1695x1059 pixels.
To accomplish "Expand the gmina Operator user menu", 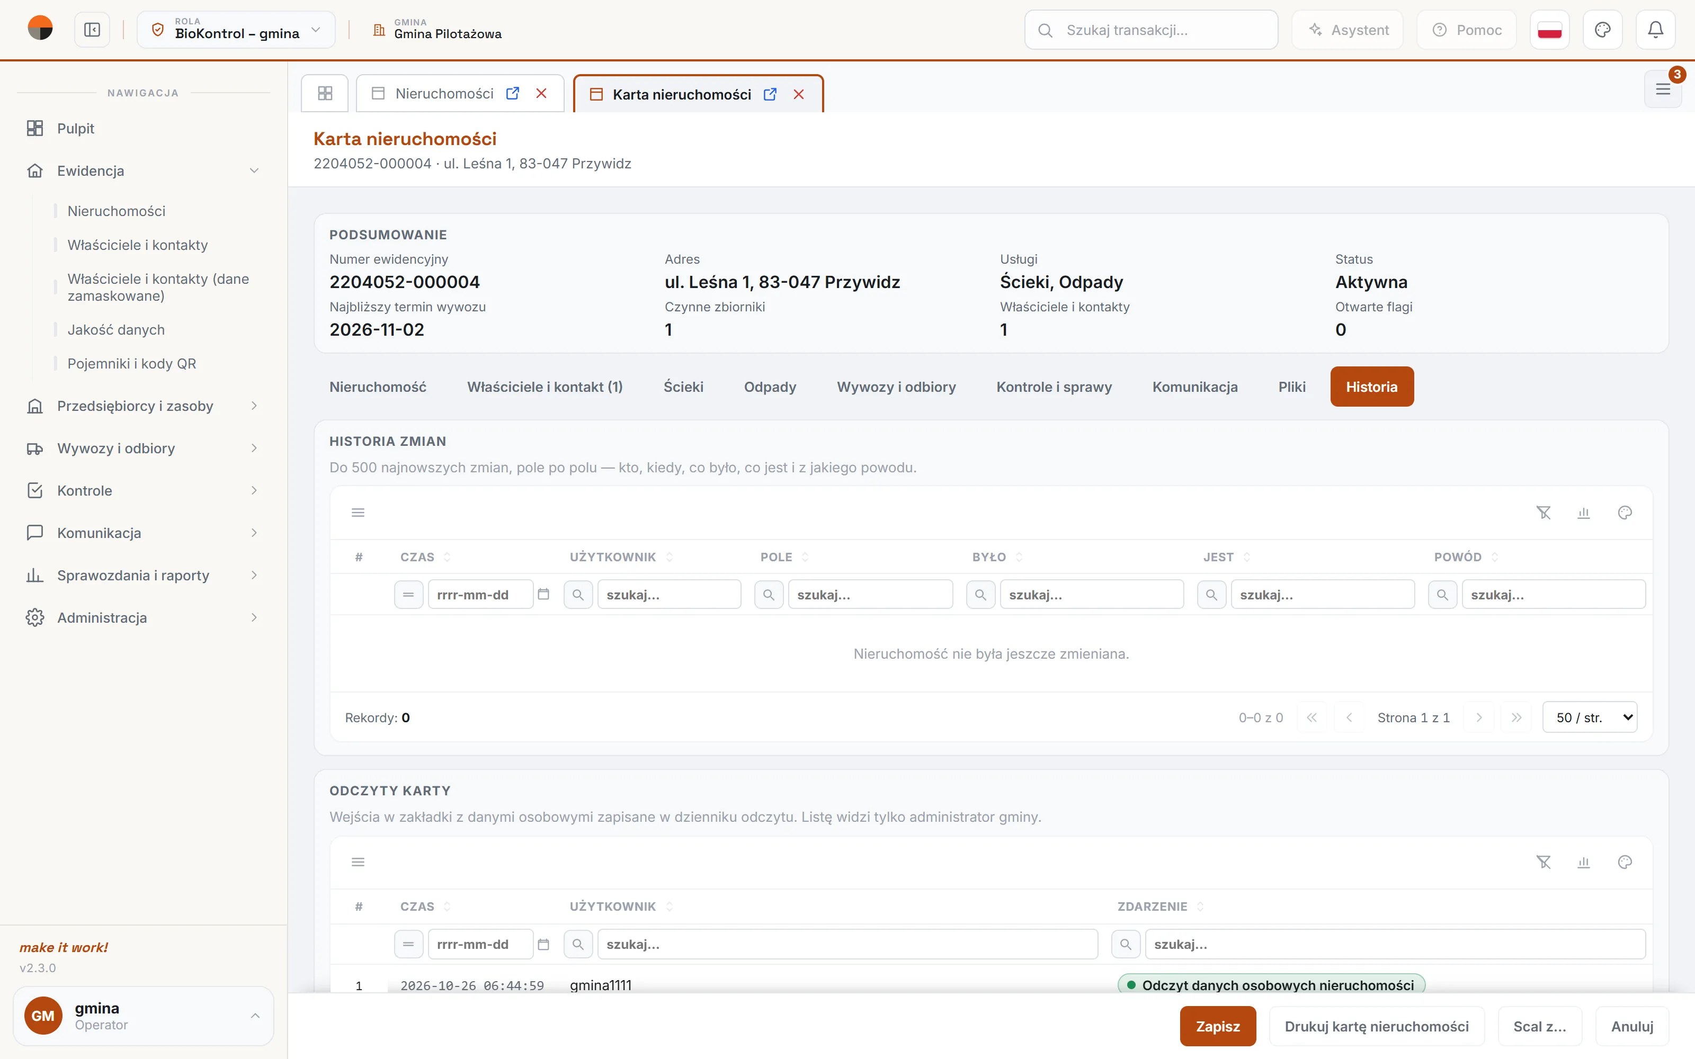I will (143, 1016).
